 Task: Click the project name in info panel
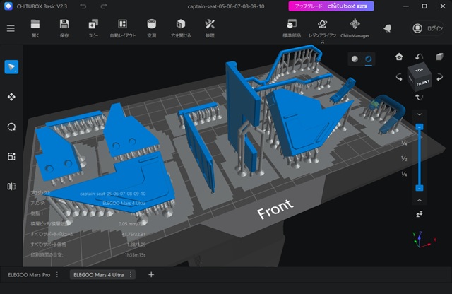click(x=113, y=194)
